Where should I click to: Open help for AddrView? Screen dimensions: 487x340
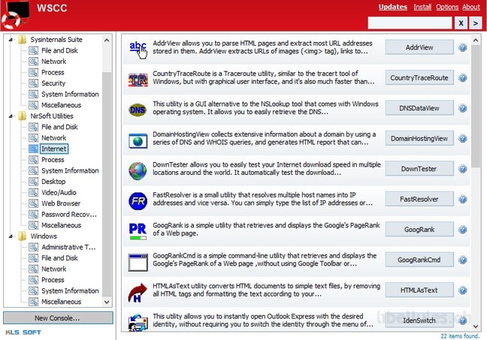click(462, 47)
